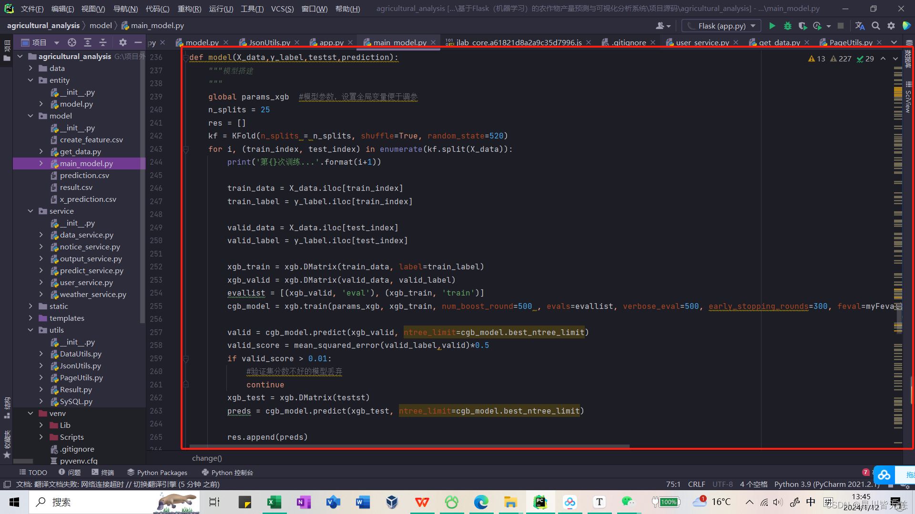The image size is (915, 514).
Task: Click the Debug bug icon
Action: 787,26
